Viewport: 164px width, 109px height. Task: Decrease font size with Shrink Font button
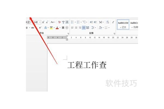[x=47, y=22]
